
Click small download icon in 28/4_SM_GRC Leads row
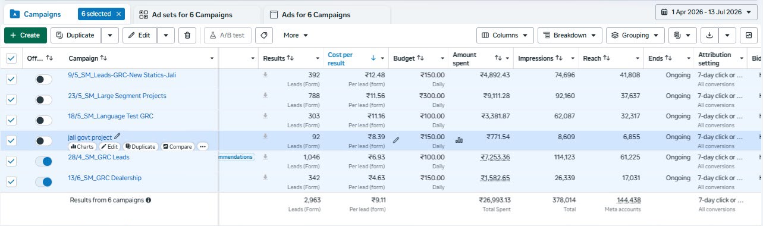tap(265, 157)
